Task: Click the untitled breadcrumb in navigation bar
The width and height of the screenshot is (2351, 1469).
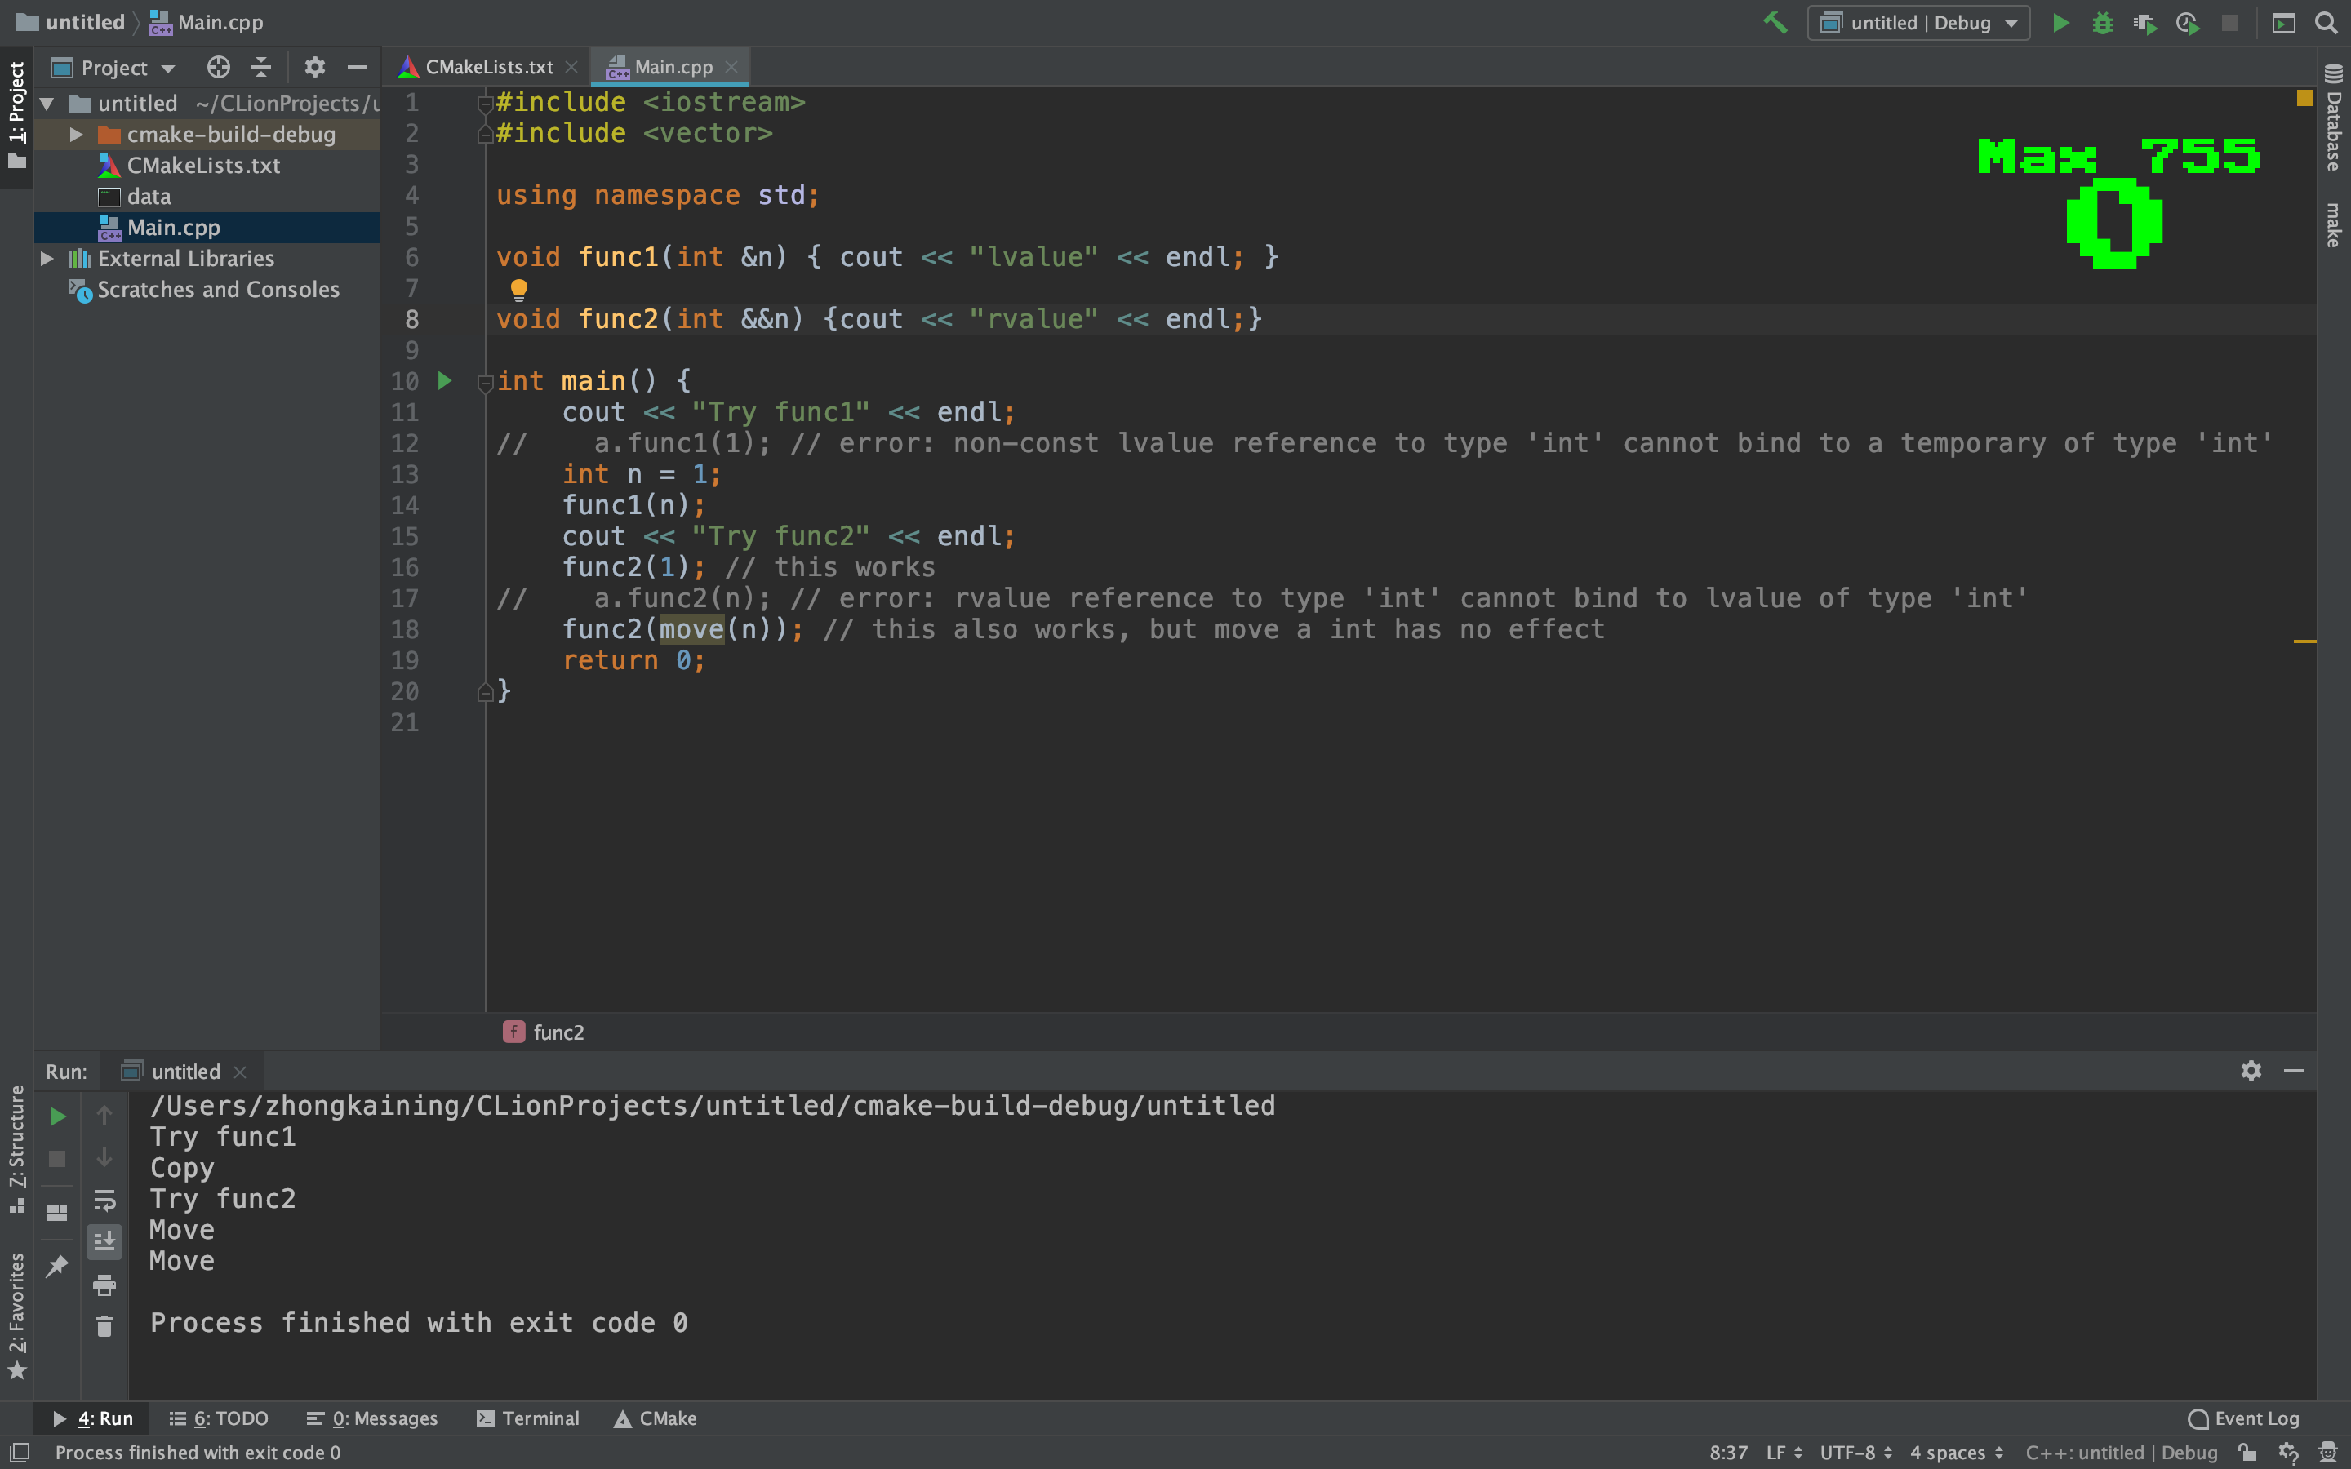Action: [72, 22]
